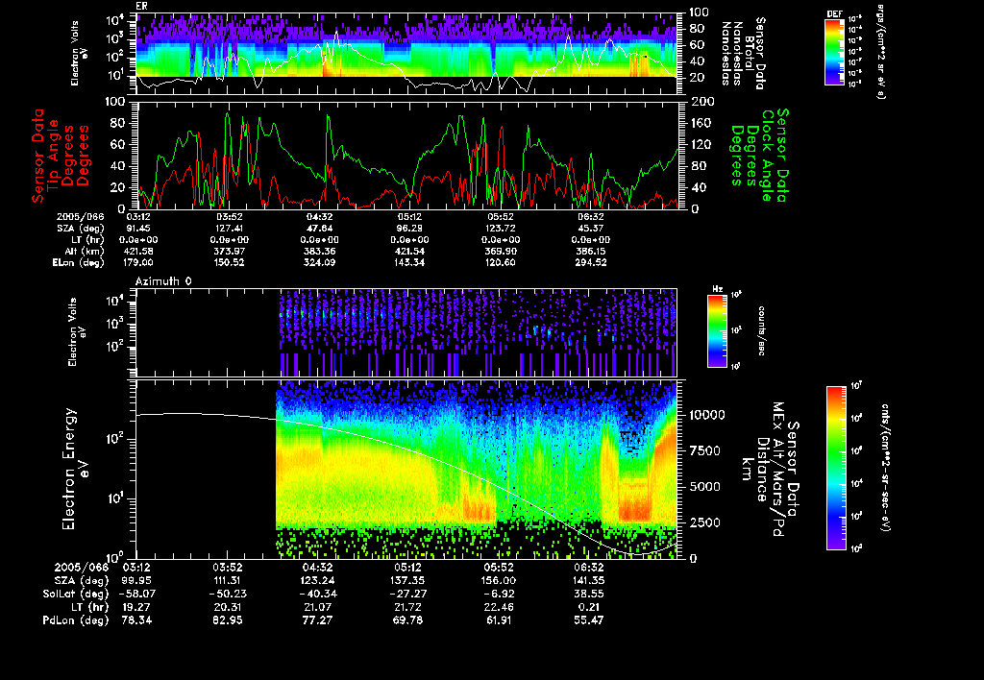Click altitude value 373.97
The height and width of the screenshot is (680, 984).
pyautogui.click(x=229, y=252)
